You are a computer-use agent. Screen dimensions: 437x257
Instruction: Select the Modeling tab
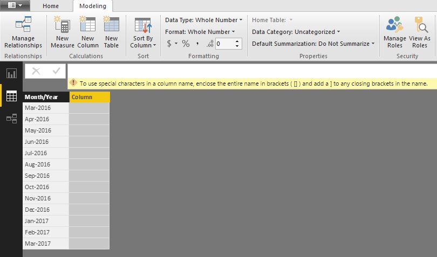(93, 6)
